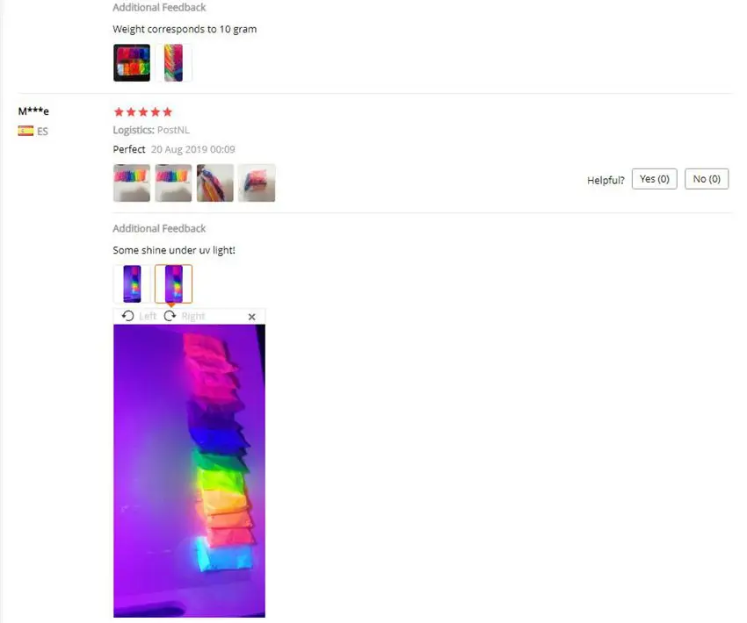The height and width of the screenshot is (623, 747).
Task: Open the second thumbnail under weight feedback
Action: (x=173, y=63)
